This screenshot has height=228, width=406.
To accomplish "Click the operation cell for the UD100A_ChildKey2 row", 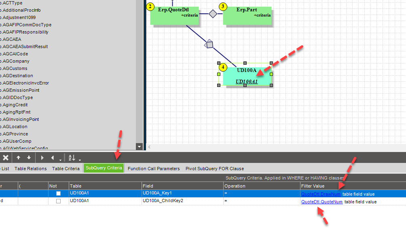I will coord(262,201).
